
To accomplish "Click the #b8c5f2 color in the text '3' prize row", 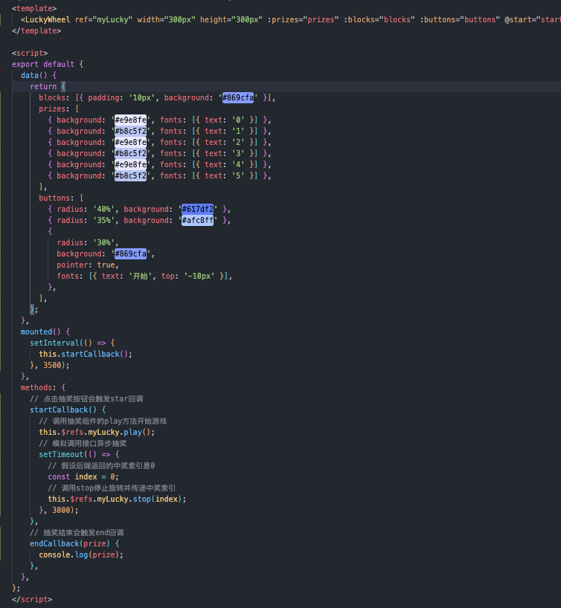I will [130, 154].
